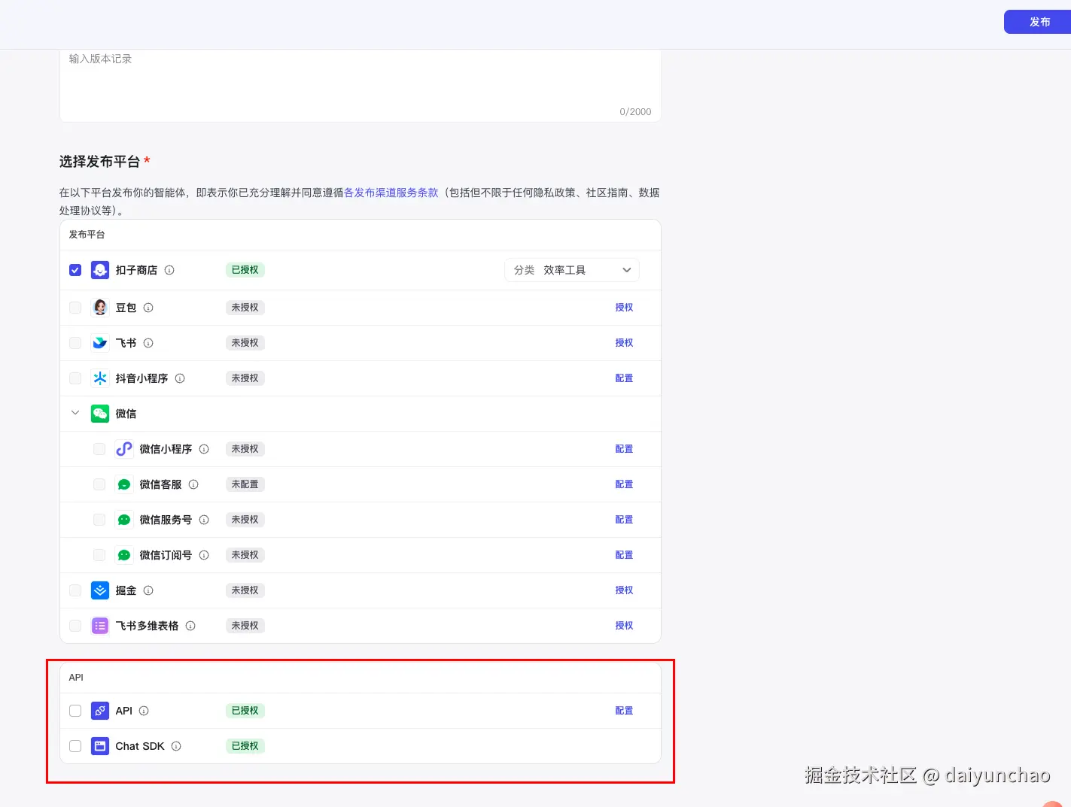Screen dimensions: 1071x807
Task: Click the 已授权 badge of 扣子商店
Action: [245, 270]
